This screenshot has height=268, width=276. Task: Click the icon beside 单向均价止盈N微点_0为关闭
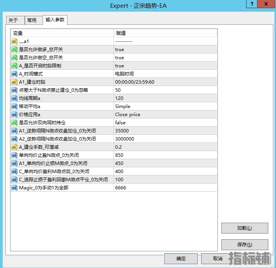14,155
